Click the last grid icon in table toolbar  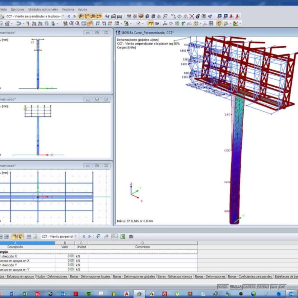click(131, 237)
